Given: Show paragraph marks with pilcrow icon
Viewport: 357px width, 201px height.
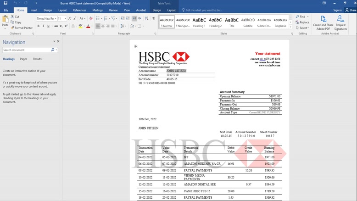Looking at the screenshot, I should point(153,19).
